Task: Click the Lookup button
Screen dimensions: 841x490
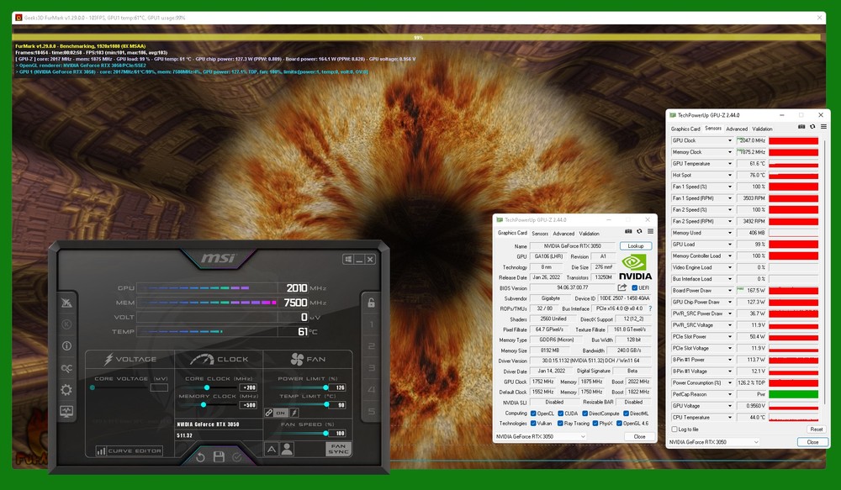Action: (636, 246)
